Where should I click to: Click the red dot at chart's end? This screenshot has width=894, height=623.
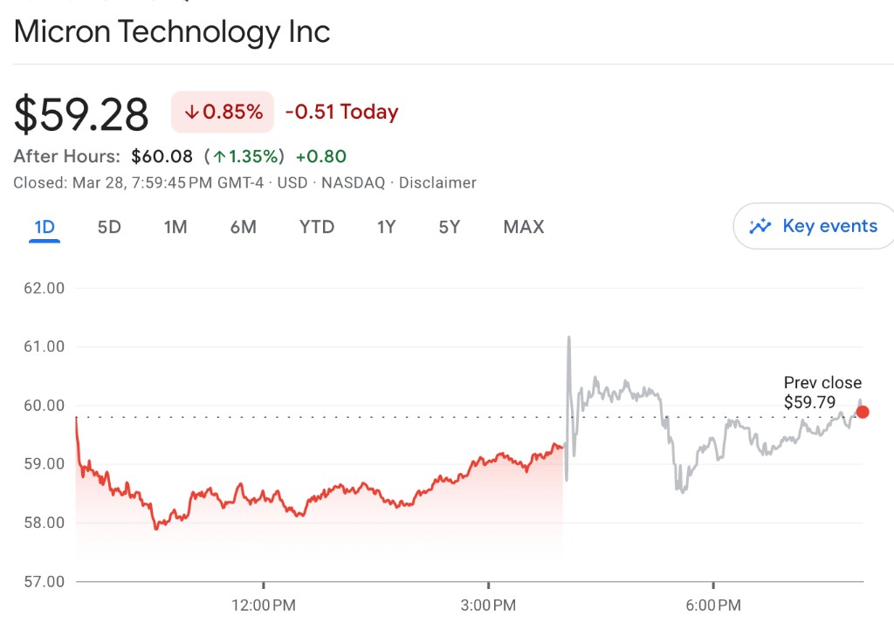pyautogui.click(x=863, y=412)
